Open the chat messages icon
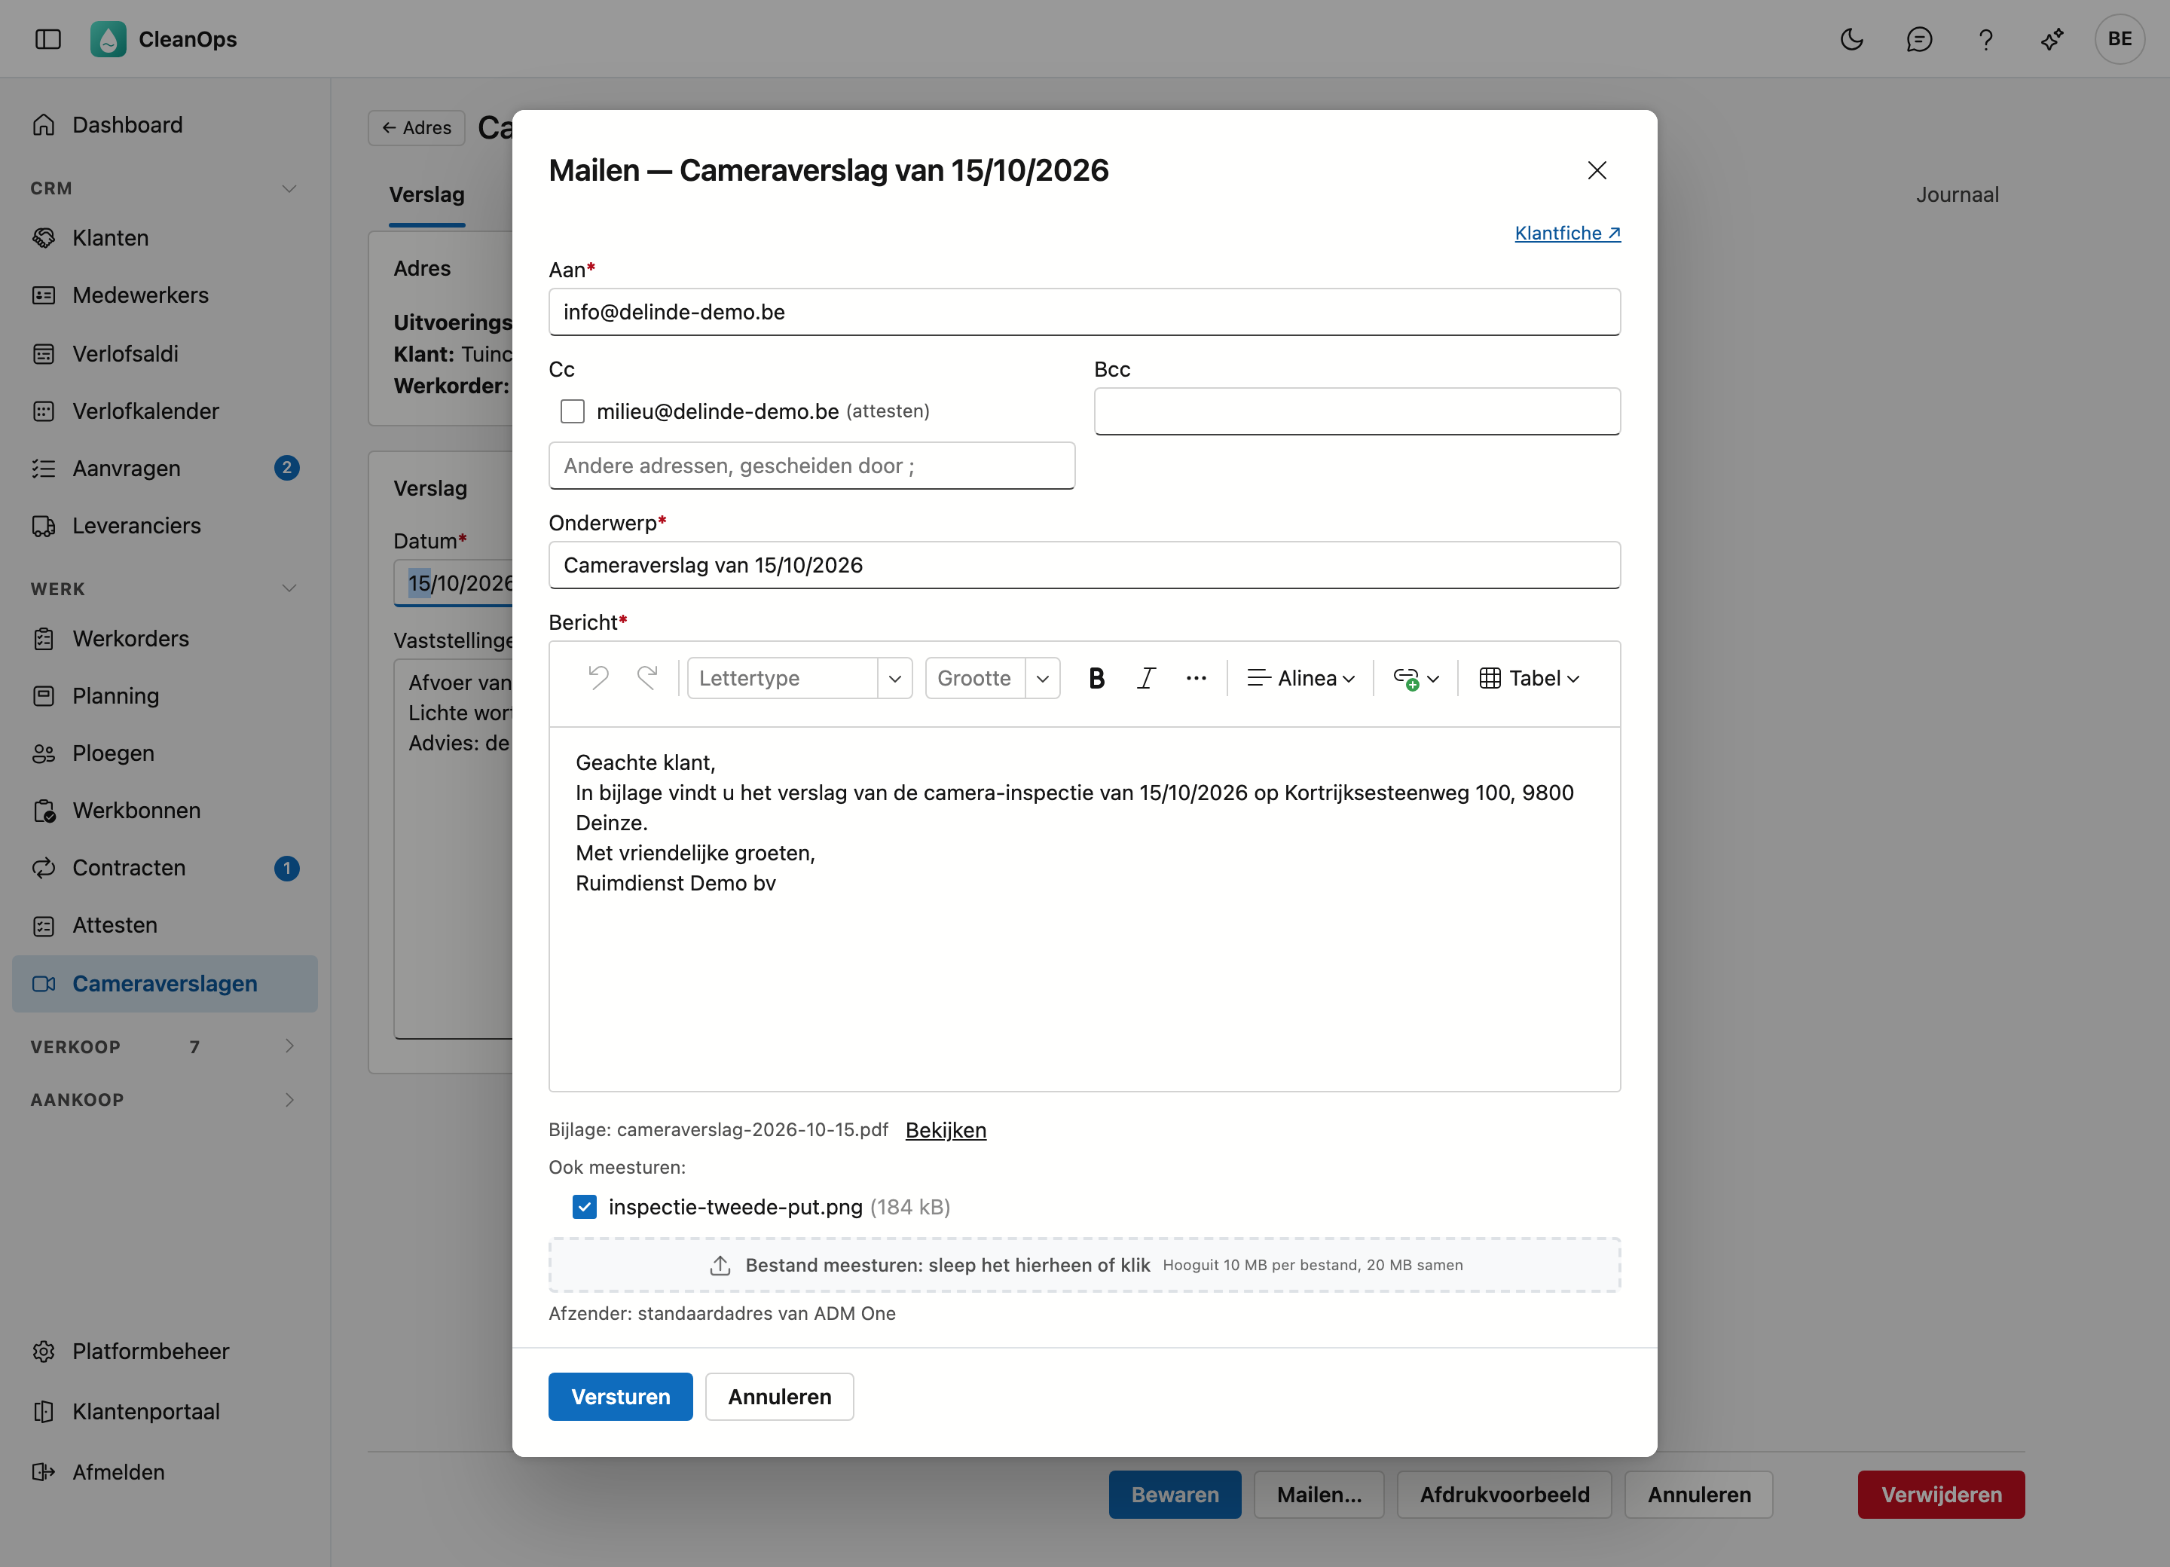This screenshot has width=2170, height=1567. tap(1918, 39)
